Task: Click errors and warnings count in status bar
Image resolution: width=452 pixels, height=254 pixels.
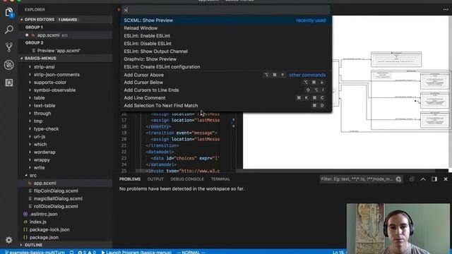Action: [x=87, y=252]
